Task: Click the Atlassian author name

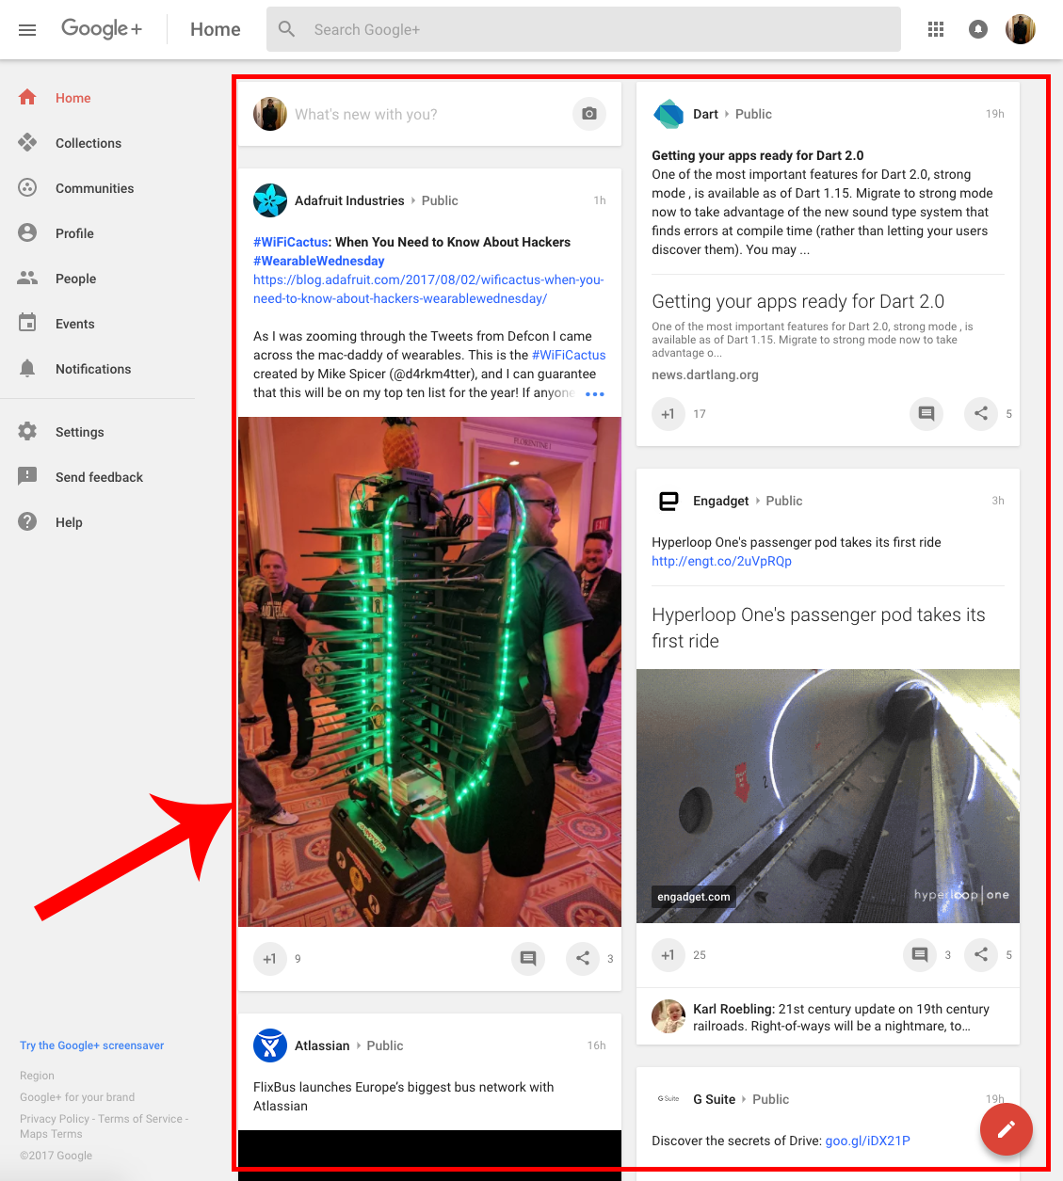Action: pyautogui.click(x=322, y=1045)
